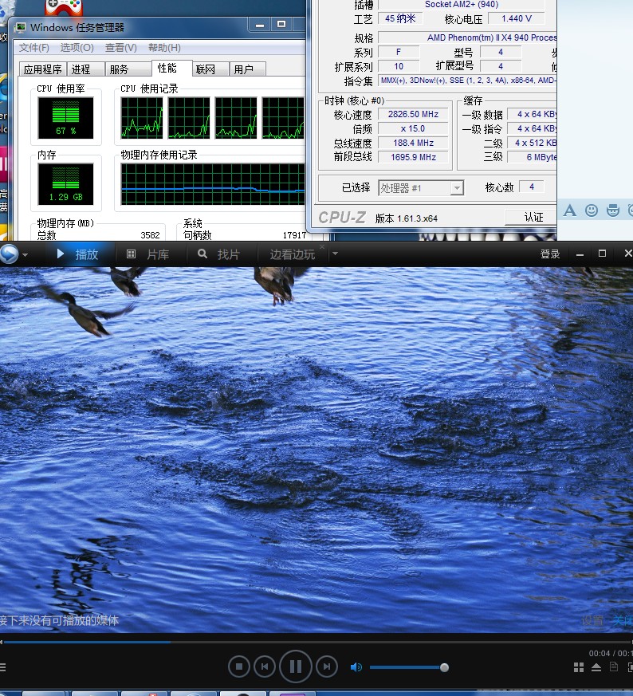Click the 2826.50 MHz core speed field
The image size is (633, 696).
413,114
